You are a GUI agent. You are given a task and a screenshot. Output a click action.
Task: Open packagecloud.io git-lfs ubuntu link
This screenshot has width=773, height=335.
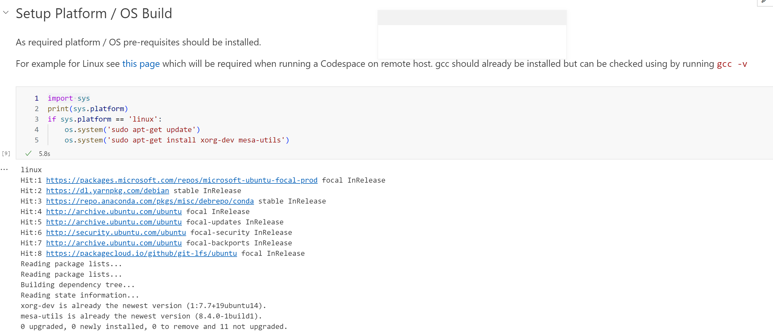[x=141, y=254]
